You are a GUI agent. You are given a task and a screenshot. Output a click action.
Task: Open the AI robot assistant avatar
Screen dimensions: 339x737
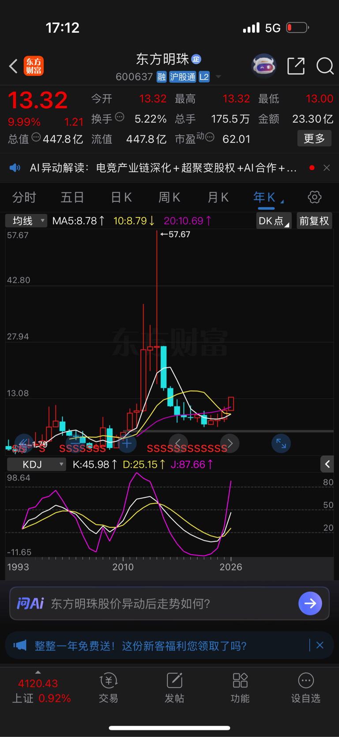click(x=264, y=66)
